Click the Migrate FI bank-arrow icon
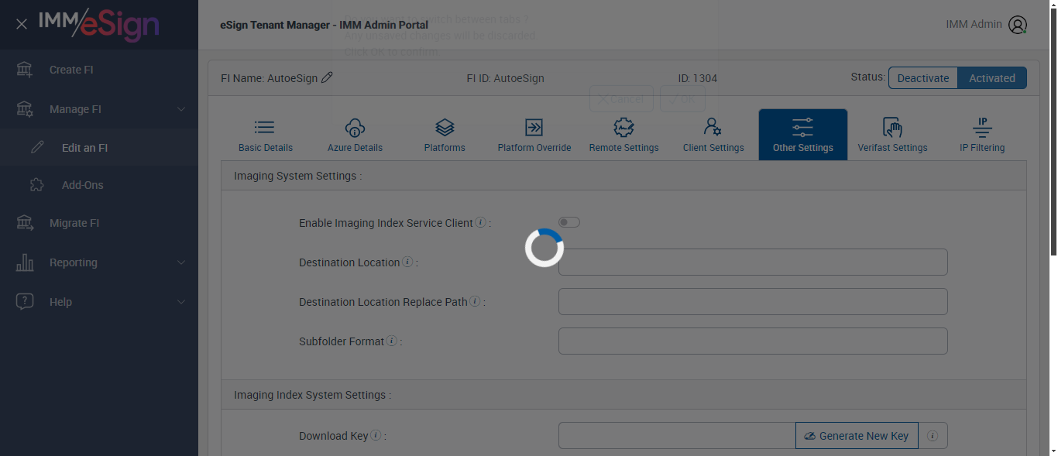The image size is (1058, 456). coord(25,223)
